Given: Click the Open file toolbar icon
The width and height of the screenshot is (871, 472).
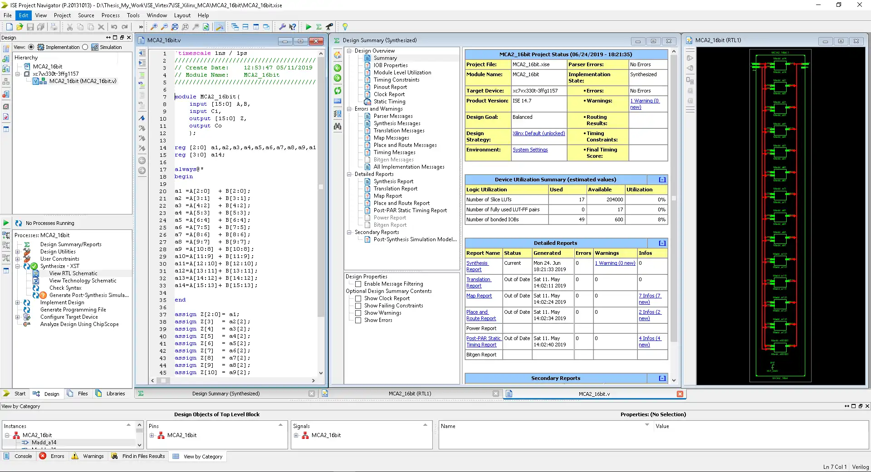Looking at the screenshot, I should [20, 27].
